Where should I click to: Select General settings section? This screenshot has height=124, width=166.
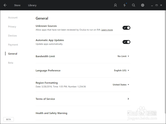(13, 54)
